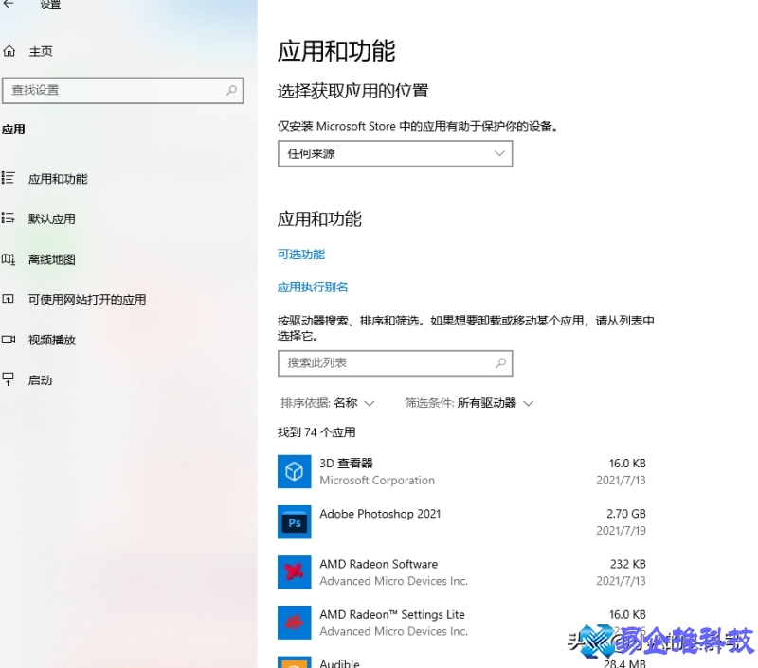Focus the 搜索此列表 search field
The image size is (758, 668).
click(x=395, y=363)
